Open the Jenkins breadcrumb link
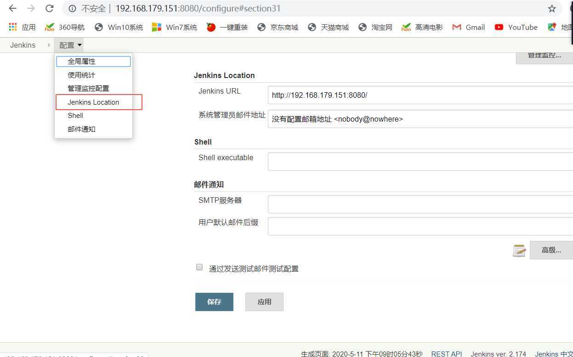 pos(23,45)
